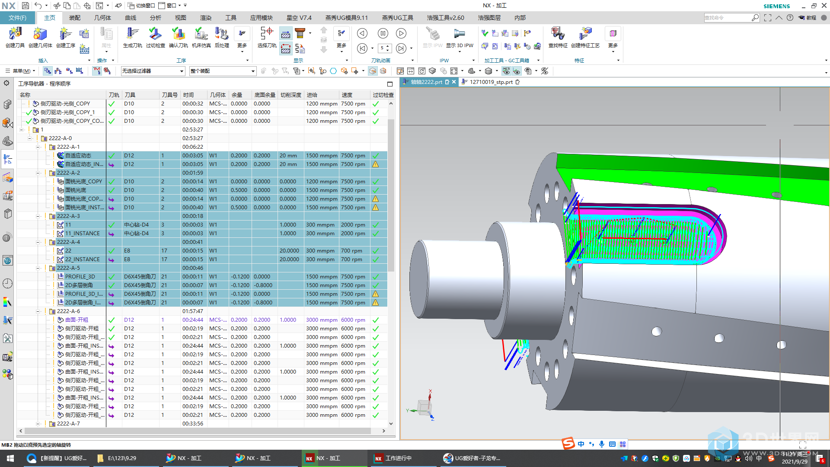Sort by the 刀具 column header
830x467 pixels.
coord(140,95)
